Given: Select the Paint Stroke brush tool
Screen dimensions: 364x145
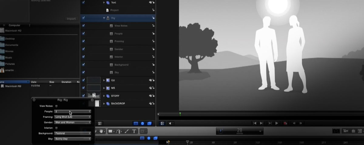Looking at the screenshot, I should (x=127, y=131).
